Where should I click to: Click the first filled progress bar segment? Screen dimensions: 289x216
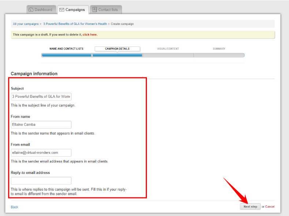pyautogui.click(x=67, y=55)
